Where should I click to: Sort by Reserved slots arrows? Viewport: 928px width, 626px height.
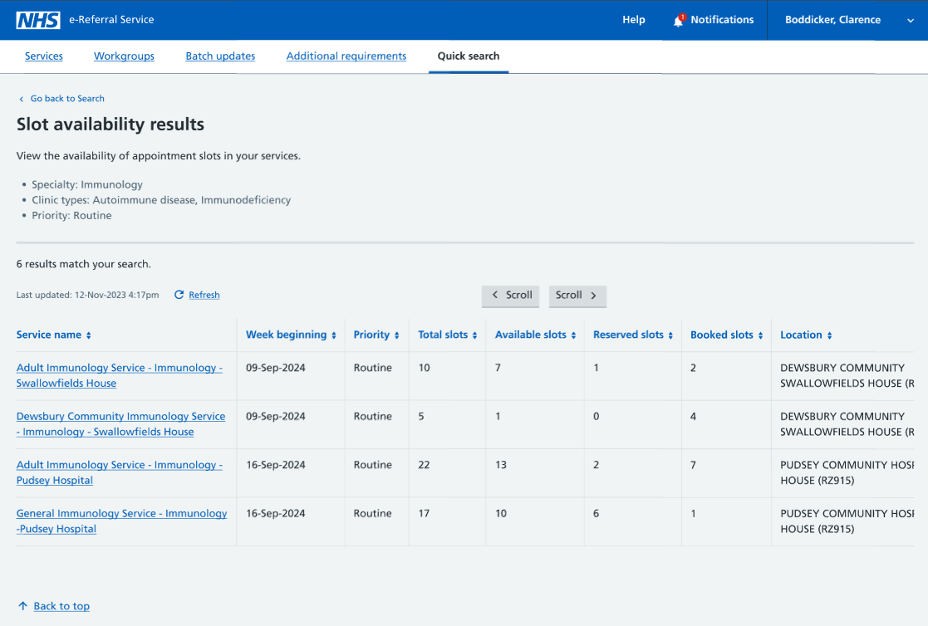(670, 335)
